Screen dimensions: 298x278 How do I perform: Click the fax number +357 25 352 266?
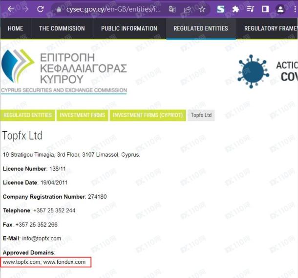37,225
